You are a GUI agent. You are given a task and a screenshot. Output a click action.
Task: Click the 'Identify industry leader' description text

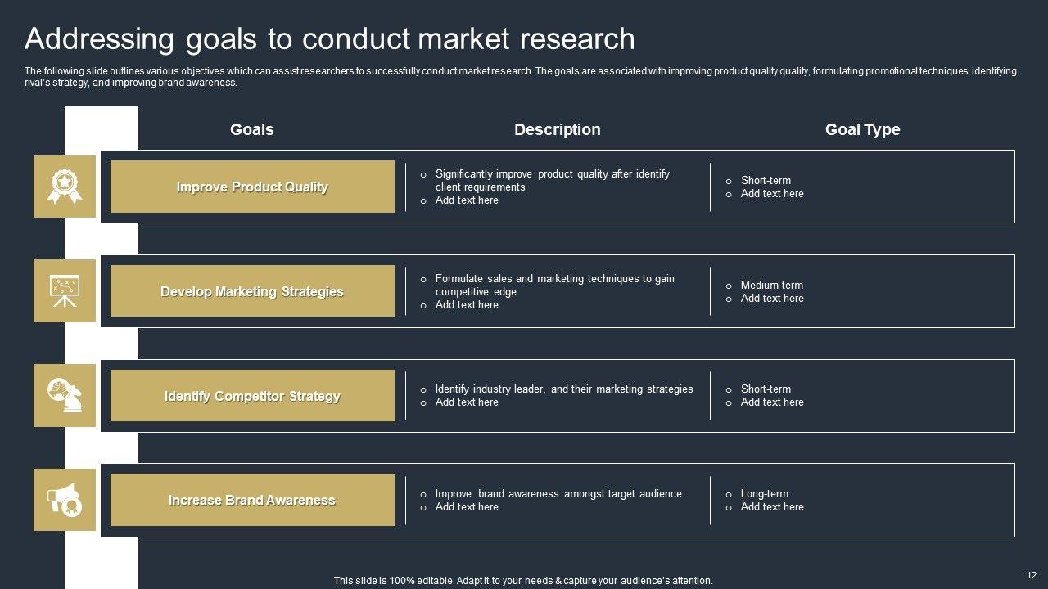coord(563,389)
